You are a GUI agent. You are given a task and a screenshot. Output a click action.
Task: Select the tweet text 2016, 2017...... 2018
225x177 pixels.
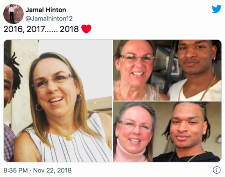point(41,29)
